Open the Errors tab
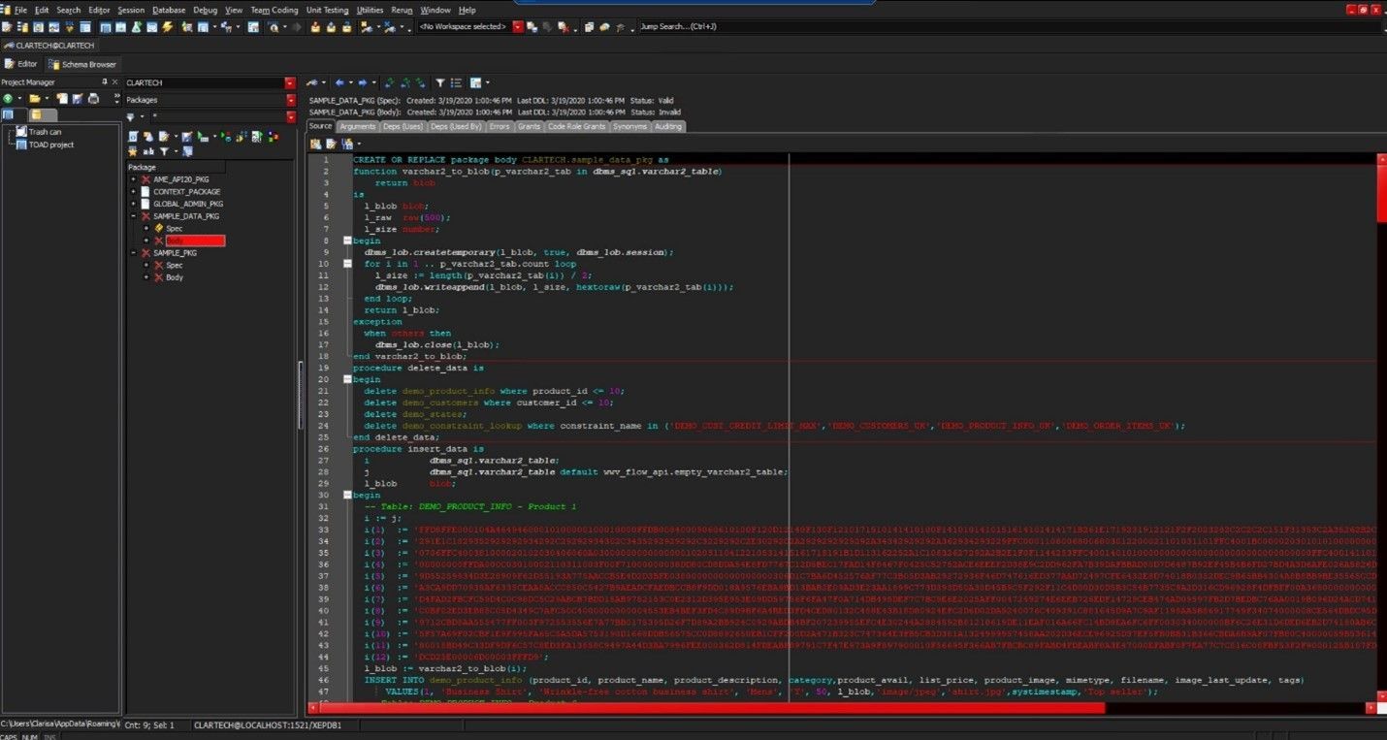The height and width of the screenshot is (740, 1387). pos(500,126)
